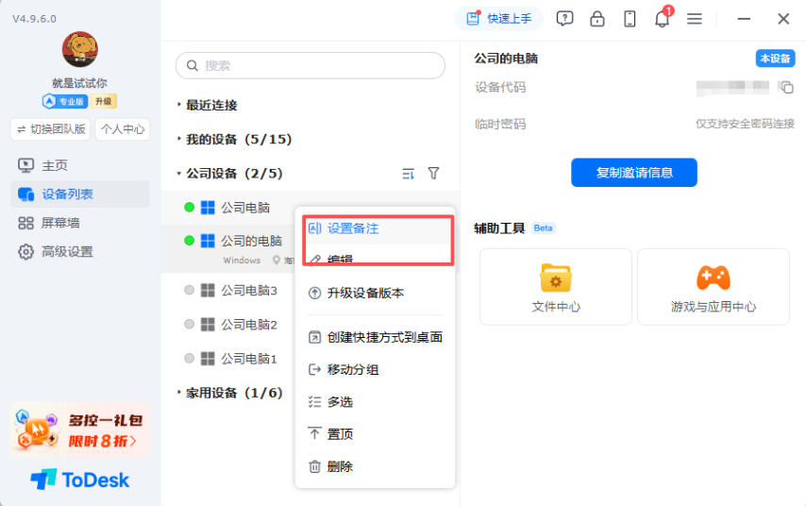Open 个人中心 personal center
The height and width of the screenshot is (506, 806).
pyautogui.click(x=123, y=129)
